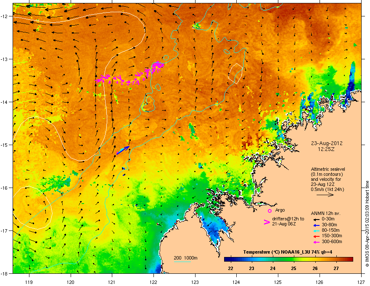Click the temperature color bar near 27

pos(336,260)
